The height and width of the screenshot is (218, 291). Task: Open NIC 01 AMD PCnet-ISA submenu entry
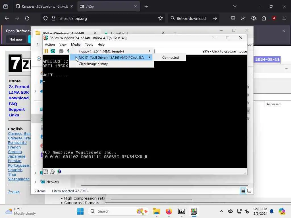pyautogui.click(x=111, y=58)
